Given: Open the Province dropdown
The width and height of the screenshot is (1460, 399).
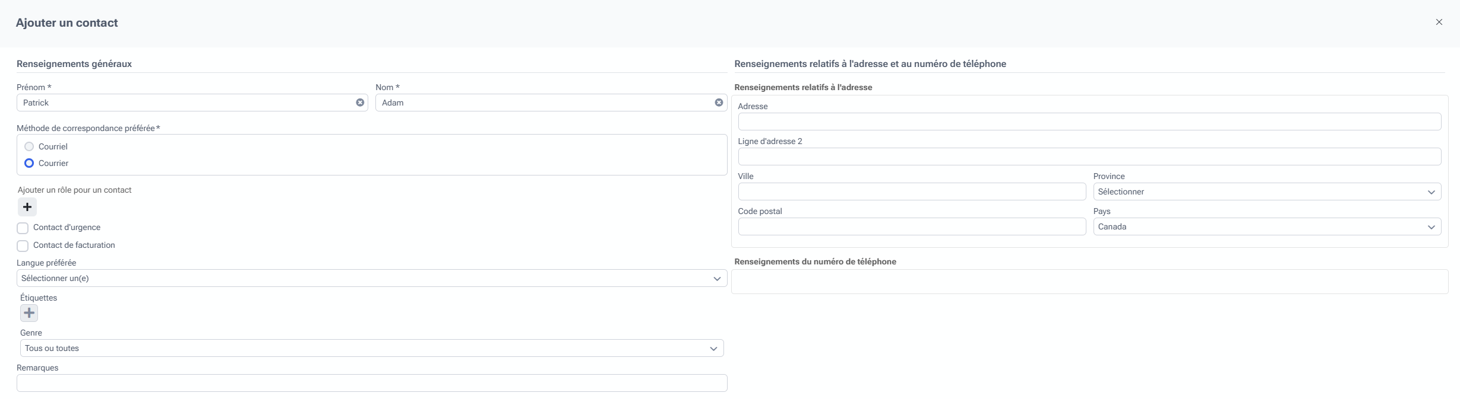Looking at the screenshot, I should [x=1266, y=191].
